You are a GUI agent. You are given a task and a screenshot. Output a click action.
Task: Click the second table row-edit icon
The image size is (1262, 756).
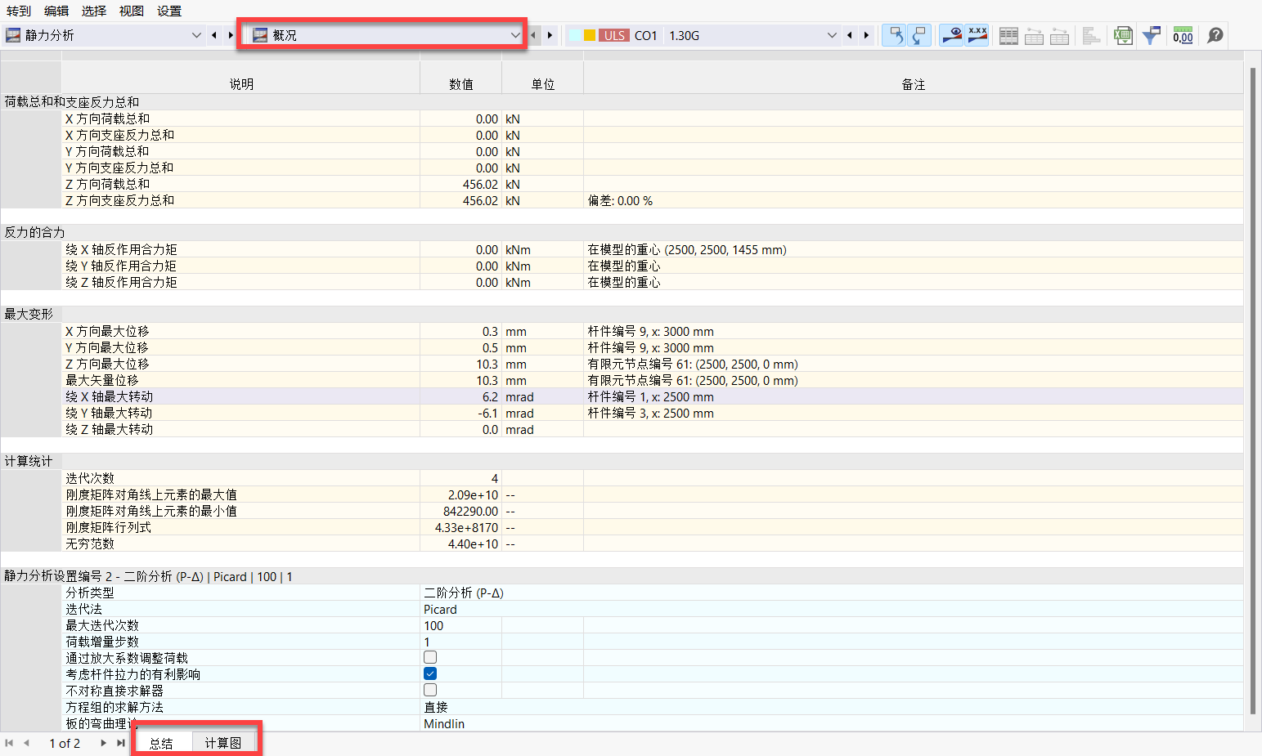click(x=1059, y=36)
